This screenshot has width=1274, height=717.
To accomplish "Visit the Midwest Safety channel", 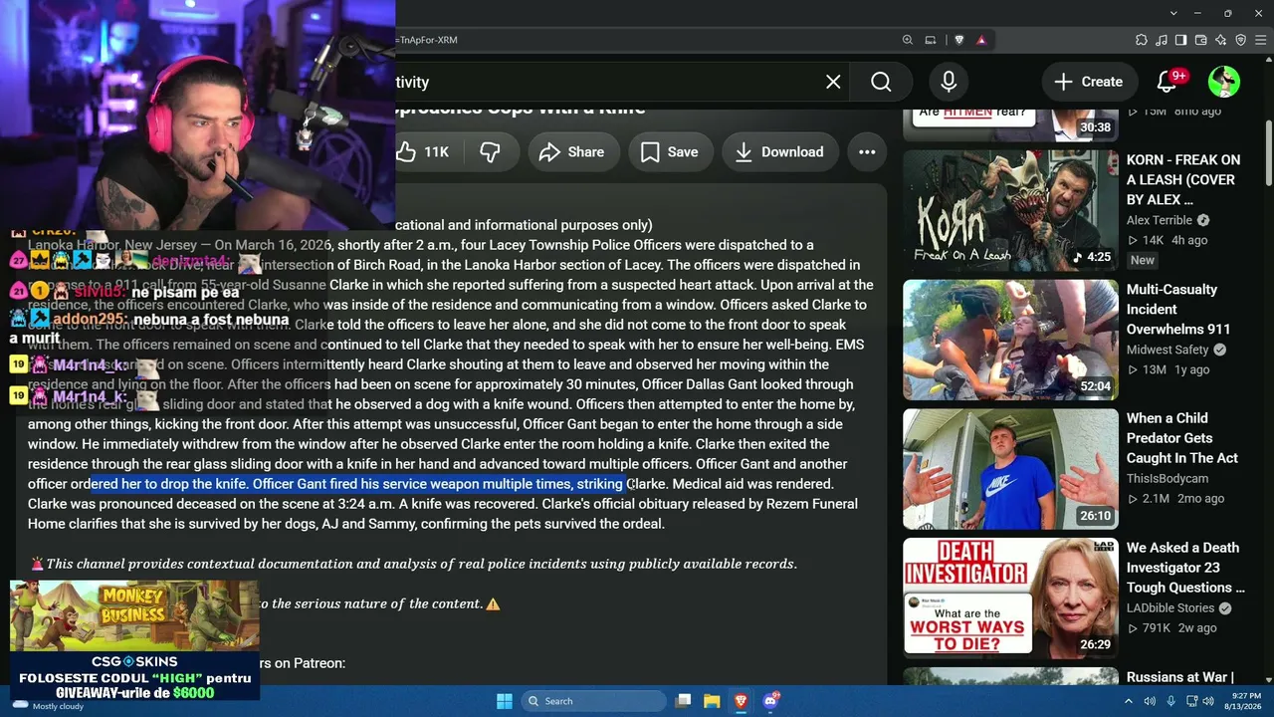I will (1168, 350).
